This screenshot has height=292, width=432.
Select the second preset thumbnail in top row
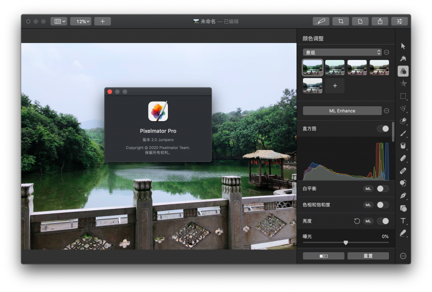[x=335, y=68]
